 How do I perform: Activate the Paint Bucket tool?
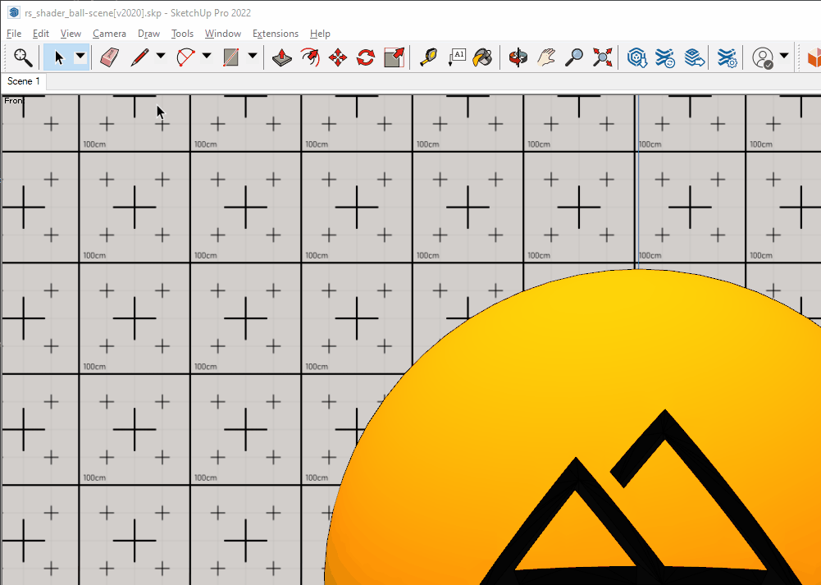click(484, 57)
